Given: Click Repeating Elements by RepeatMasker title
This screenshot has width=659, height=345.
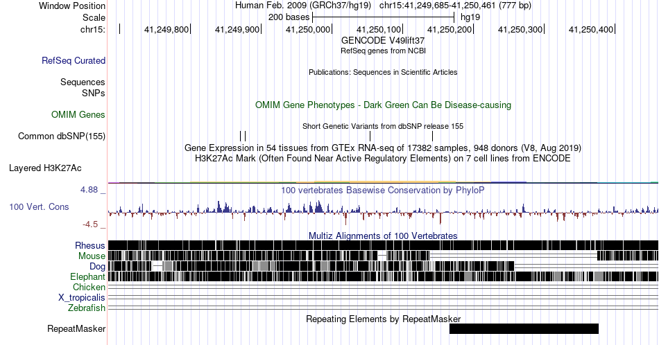Looking at the screenshot, I should point(383,319).
